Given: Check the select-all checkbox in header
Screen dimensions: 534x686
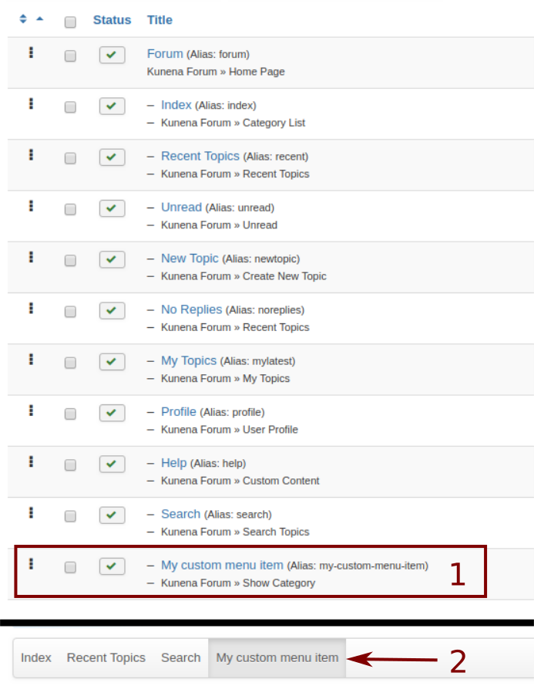Looking at the screenshot, I should pyautogui.click(x=70, y=22).
